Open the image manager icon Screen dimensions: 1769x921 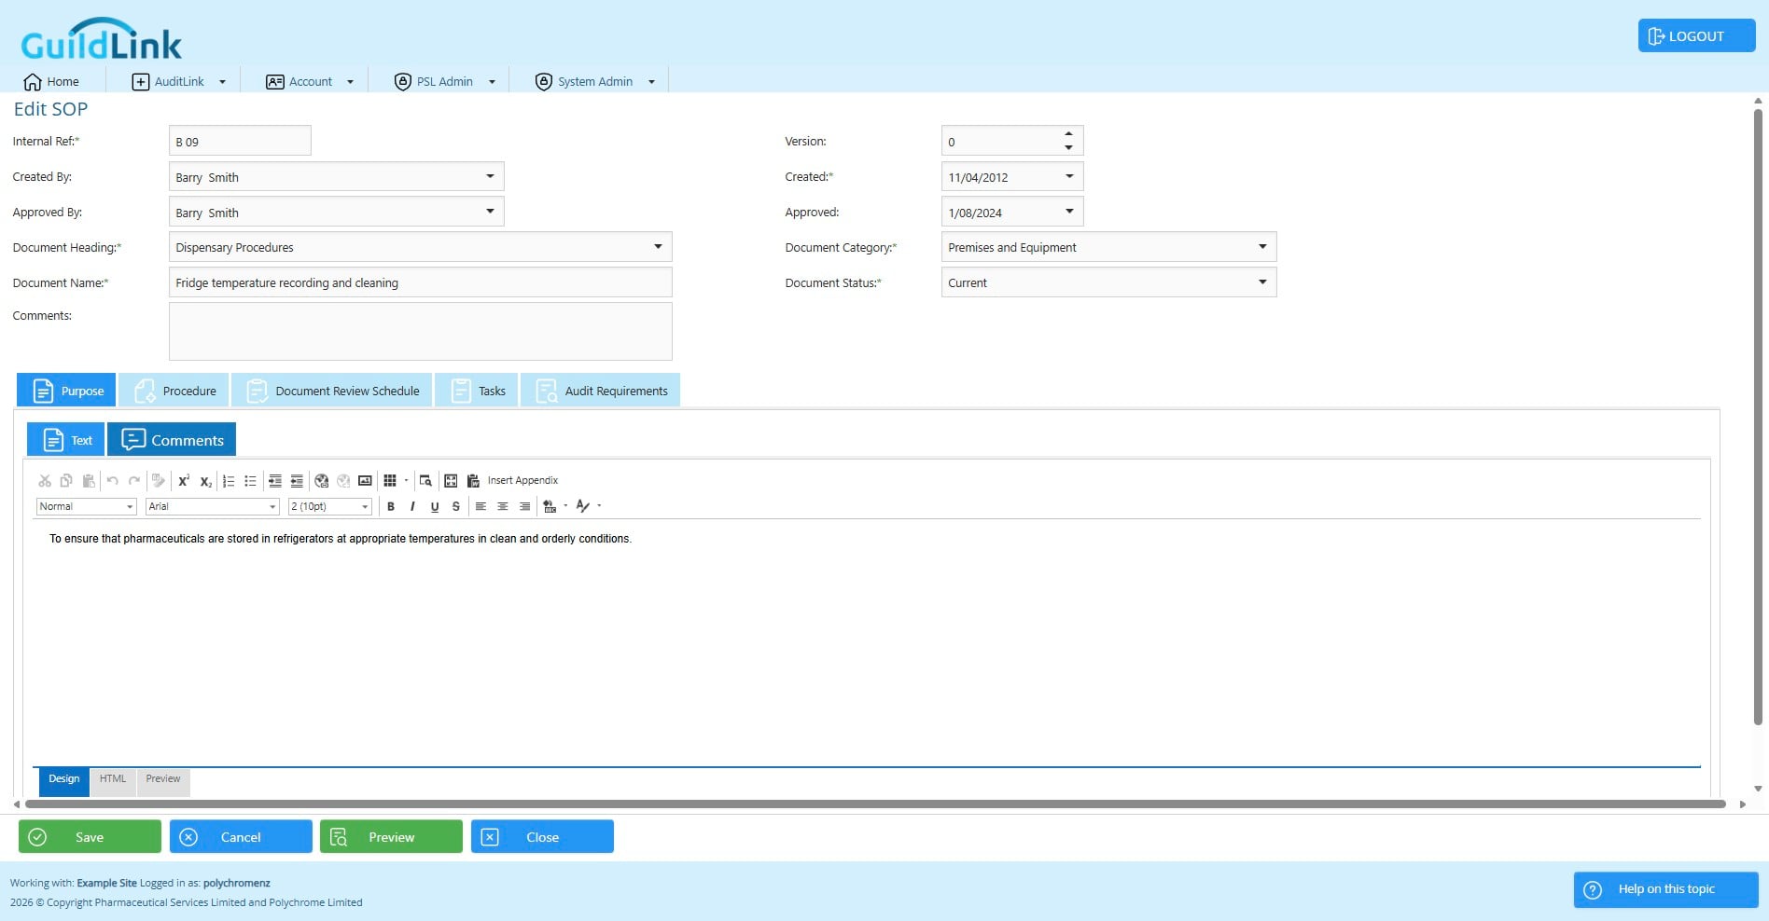pyautogui.click(x=365, y=481)
